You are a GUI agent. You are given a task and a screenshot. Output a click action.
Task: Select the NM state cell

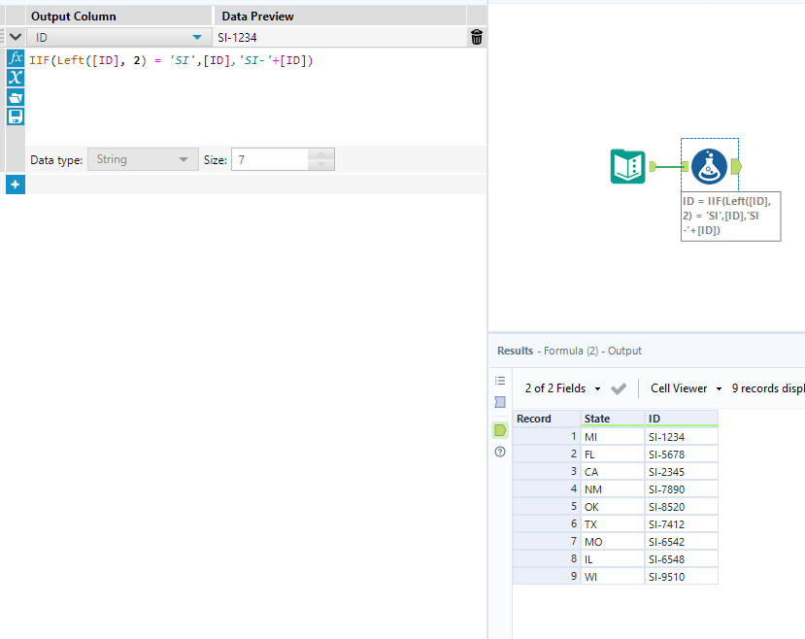point(613,489)
